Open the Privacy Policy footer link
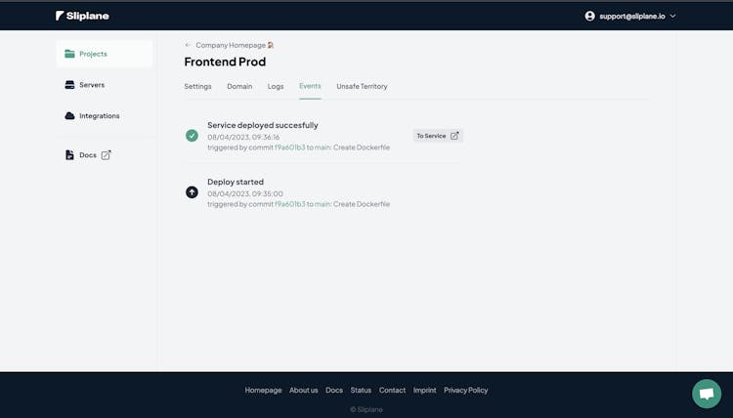Image resolution: width=733 pixels, height=418 pixels. click(x=465, y=390)
